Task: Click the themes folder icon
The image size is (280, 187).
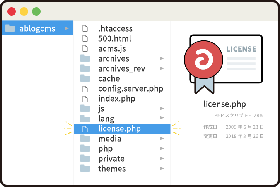Action: click(x=85, y=169)
